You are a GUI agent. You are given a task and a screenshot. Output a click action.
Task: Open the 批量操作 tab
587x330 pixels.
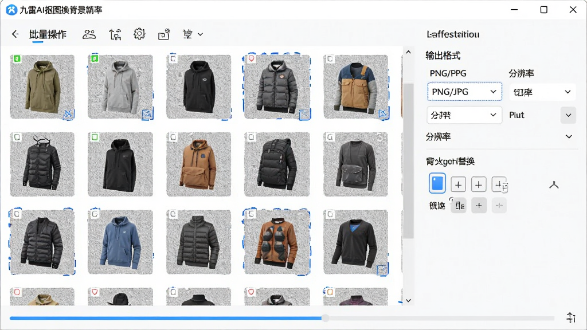point(48,34)
